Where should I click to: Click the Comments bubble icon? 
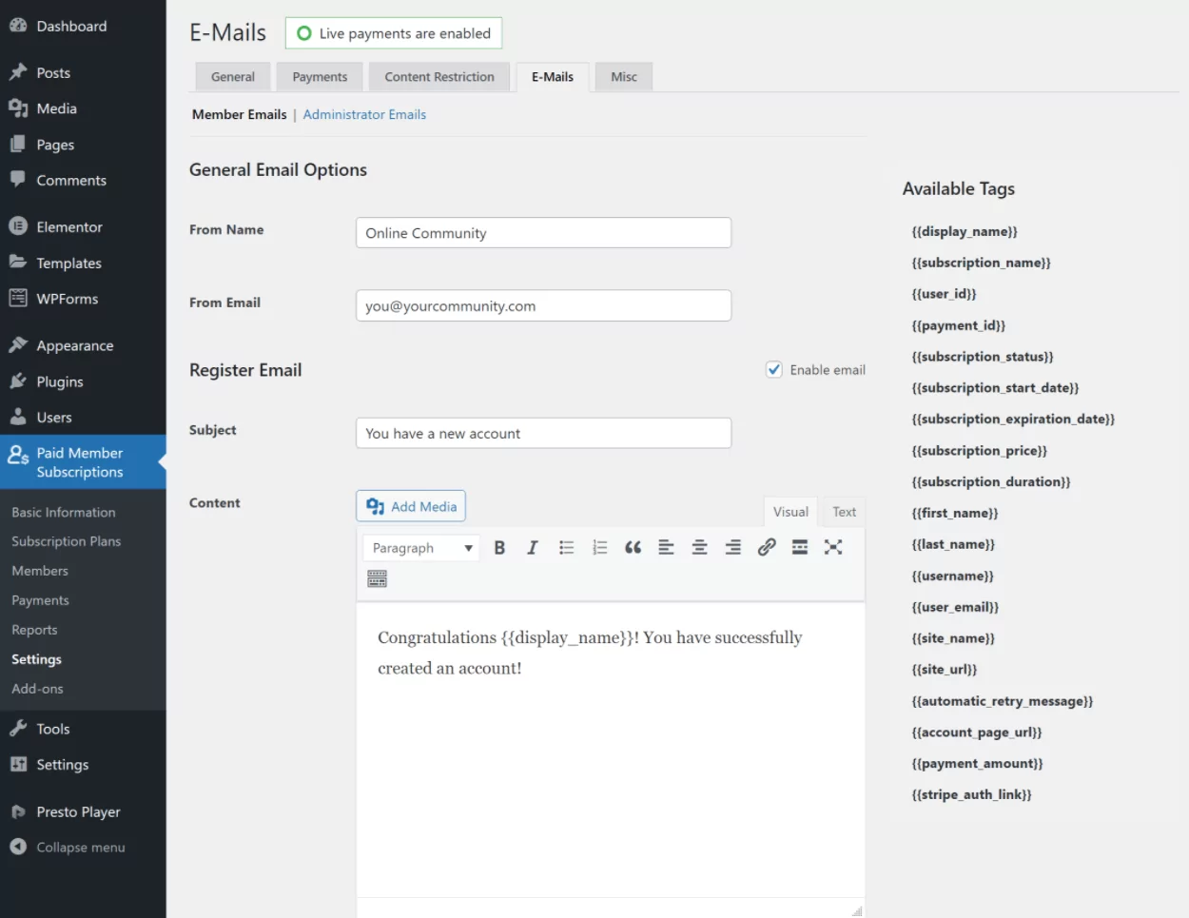click(18, 180)
